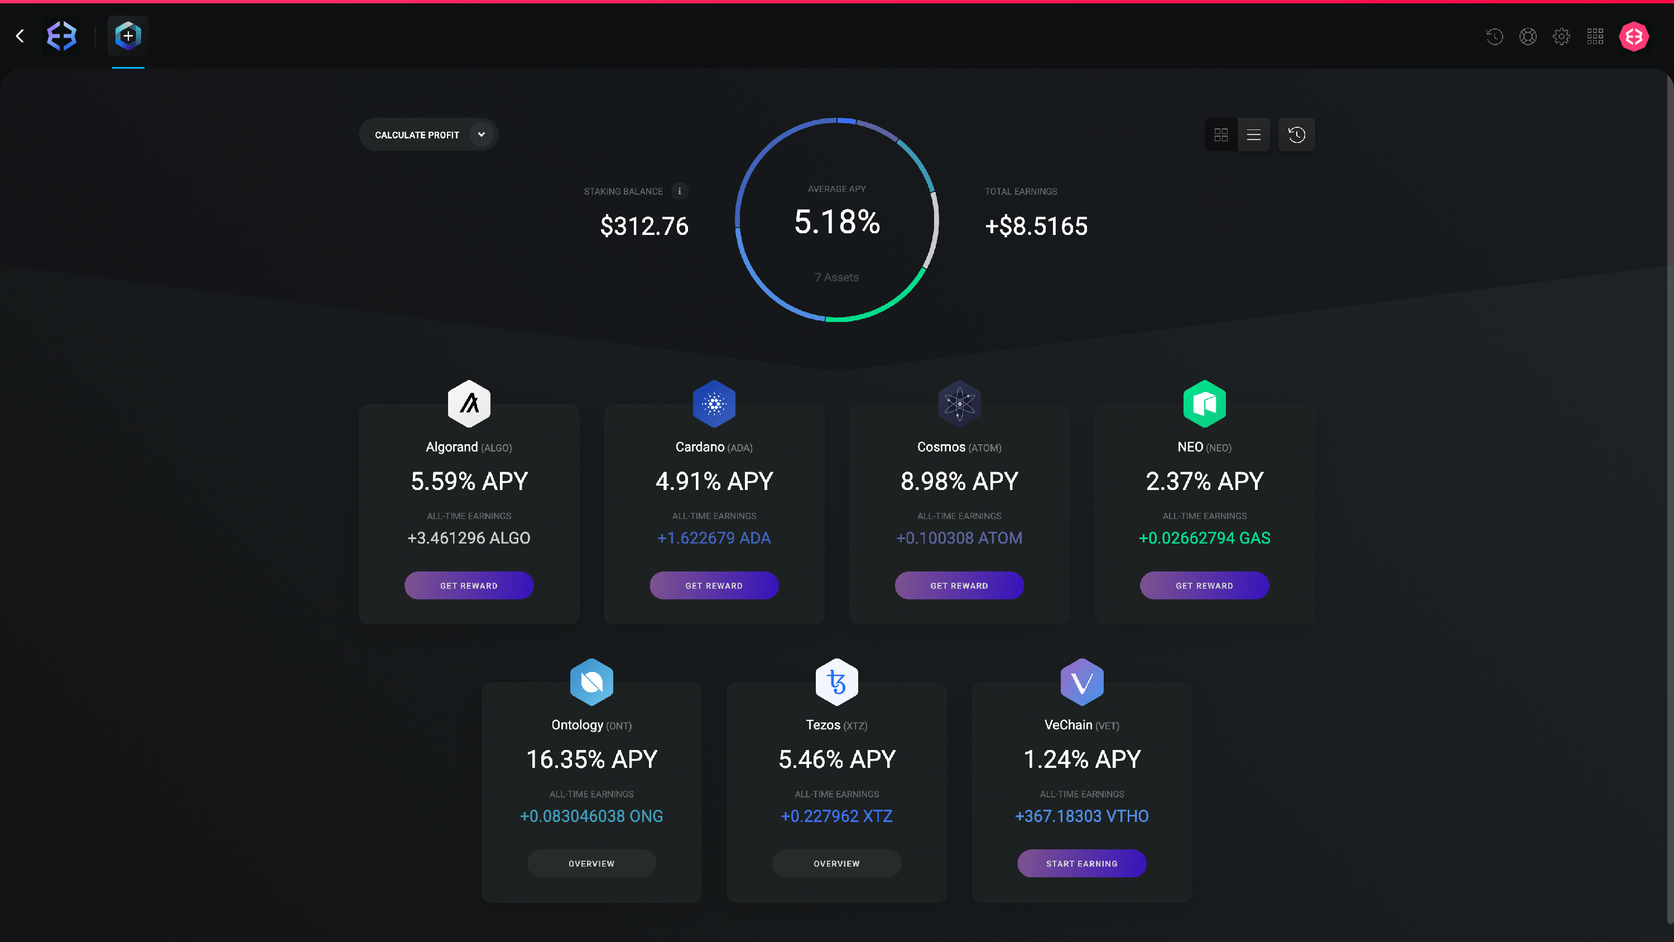Click +3.461296 ALGO earnings

pyautogui.click(x=469, y=539)
